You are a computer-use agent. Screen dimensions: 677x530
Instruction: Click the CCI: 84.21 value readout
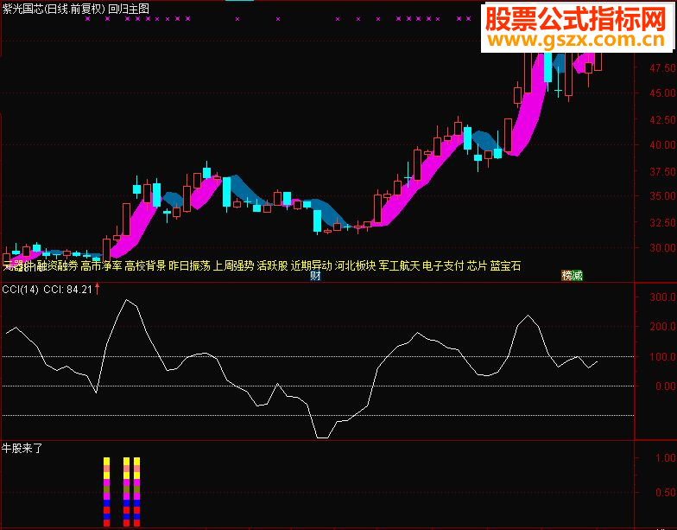[68, 290]
